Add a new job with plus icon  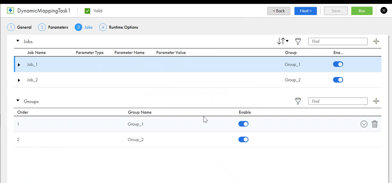376,41
